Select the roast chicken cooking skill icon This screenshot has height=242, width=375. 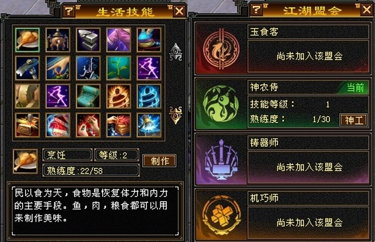(x=27, y=40)
